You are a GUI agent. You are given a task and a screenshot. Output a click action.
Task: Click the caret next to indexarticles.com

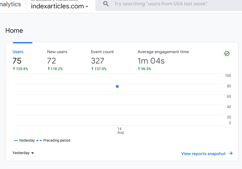point(87,7)
